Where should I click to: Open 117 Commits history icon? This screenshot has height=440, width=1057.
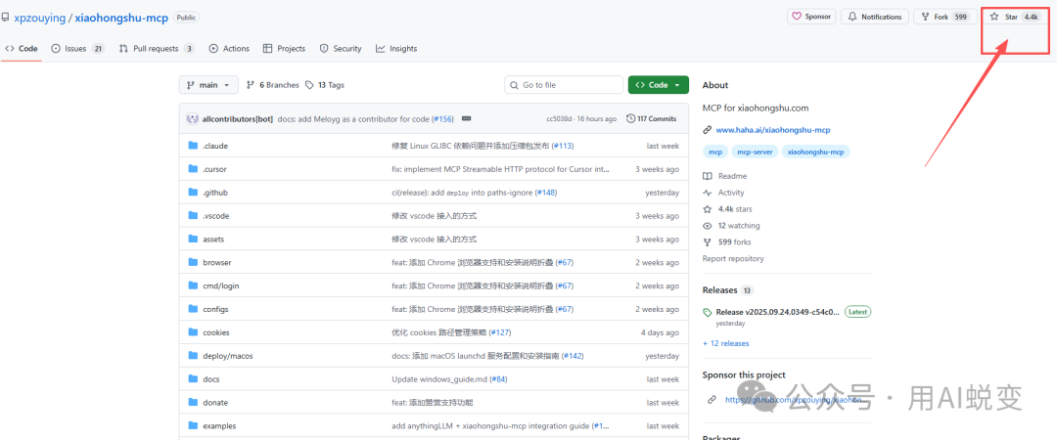coord(630,118)
